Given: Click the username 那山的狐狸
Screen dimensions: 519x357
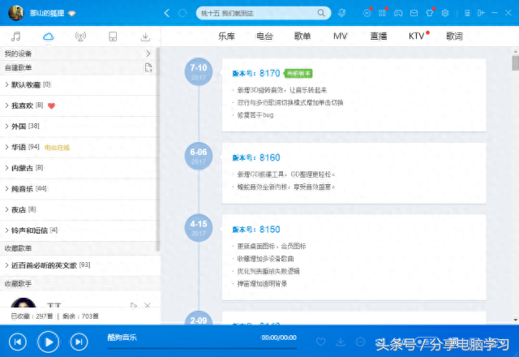Looking at the screenshot, I should pos(47,13).
